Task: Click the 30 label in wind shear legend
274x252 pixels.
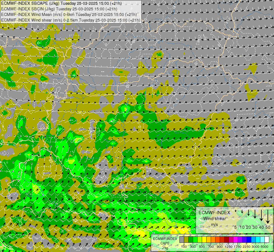Action: click(255, 227)
